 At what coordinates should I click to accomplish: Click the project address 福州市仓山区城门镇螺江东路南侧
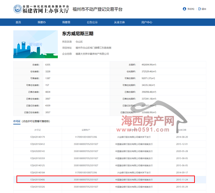[93, 48]
